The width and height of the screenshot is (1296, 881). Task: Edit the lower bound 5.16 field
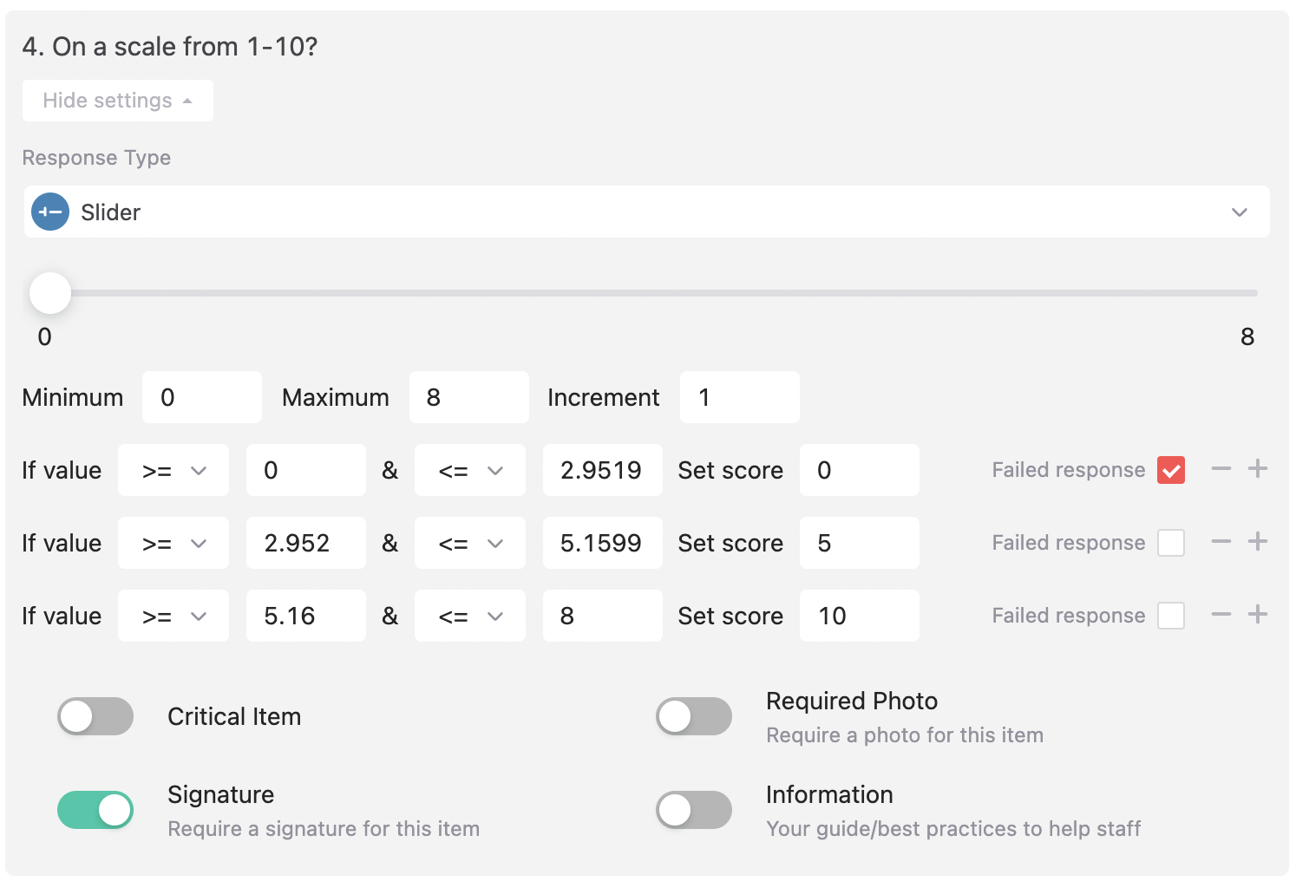click(x=306, y=616)
